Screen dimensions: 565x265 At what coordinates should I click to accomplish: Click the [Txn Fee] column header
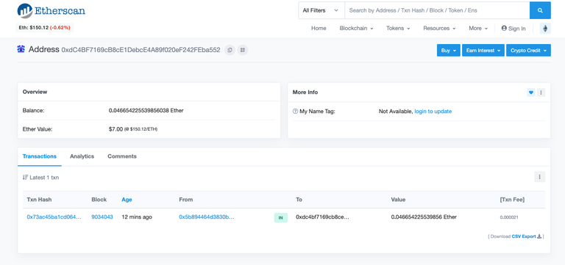tap(512, 200)
